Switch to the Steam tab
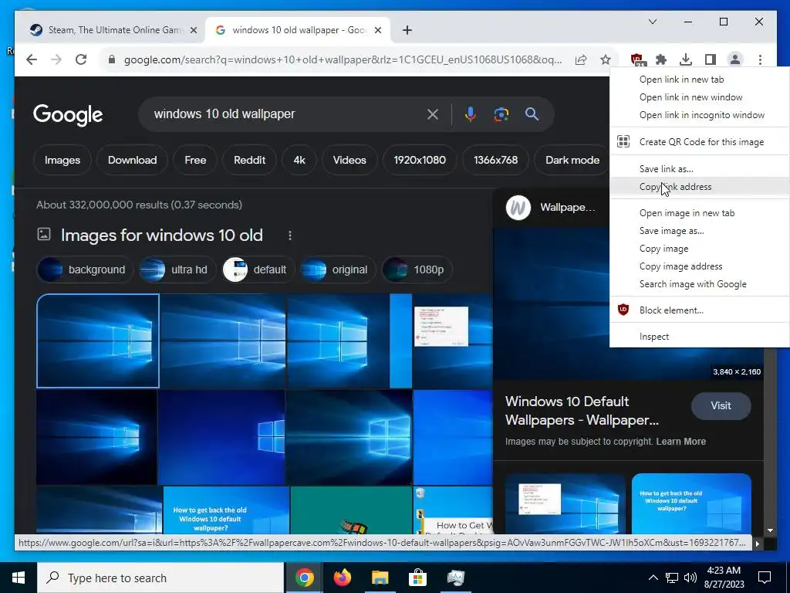This screenshot has width=790, height=593. pyautogui.click(x=113, y=30)
